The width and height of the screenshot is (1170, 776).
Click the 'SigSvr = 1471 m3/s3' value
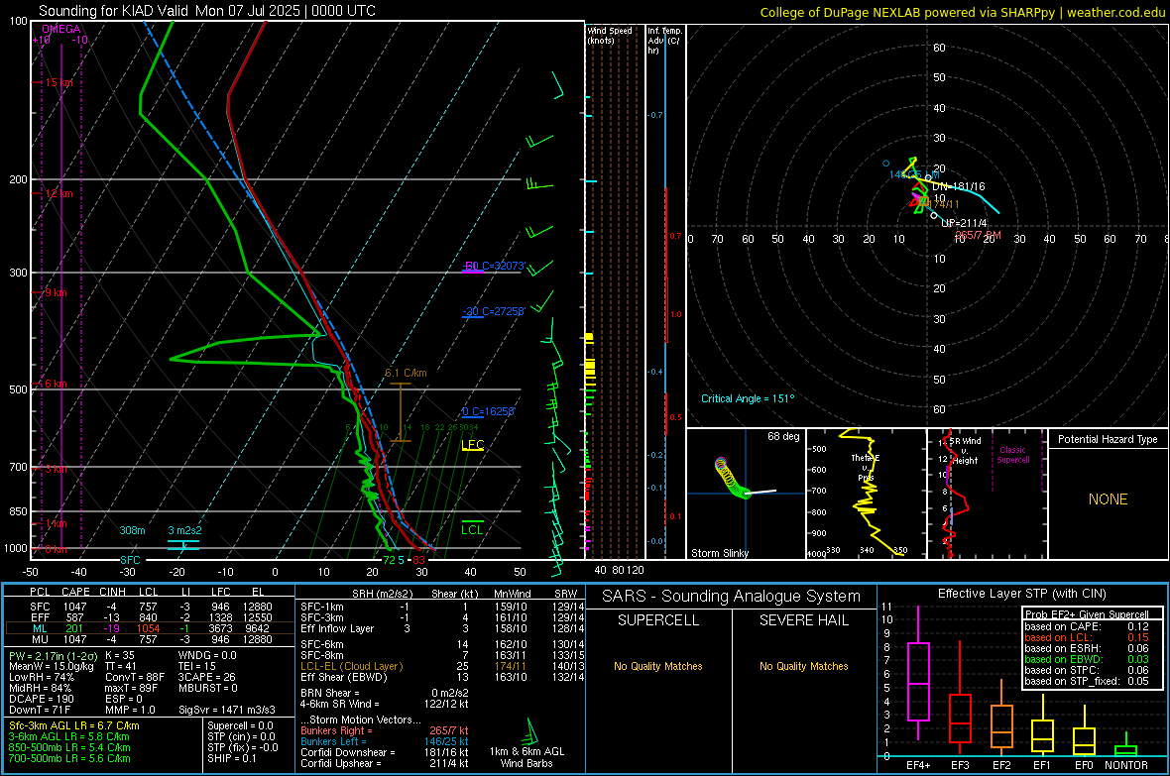coord(227,711)
